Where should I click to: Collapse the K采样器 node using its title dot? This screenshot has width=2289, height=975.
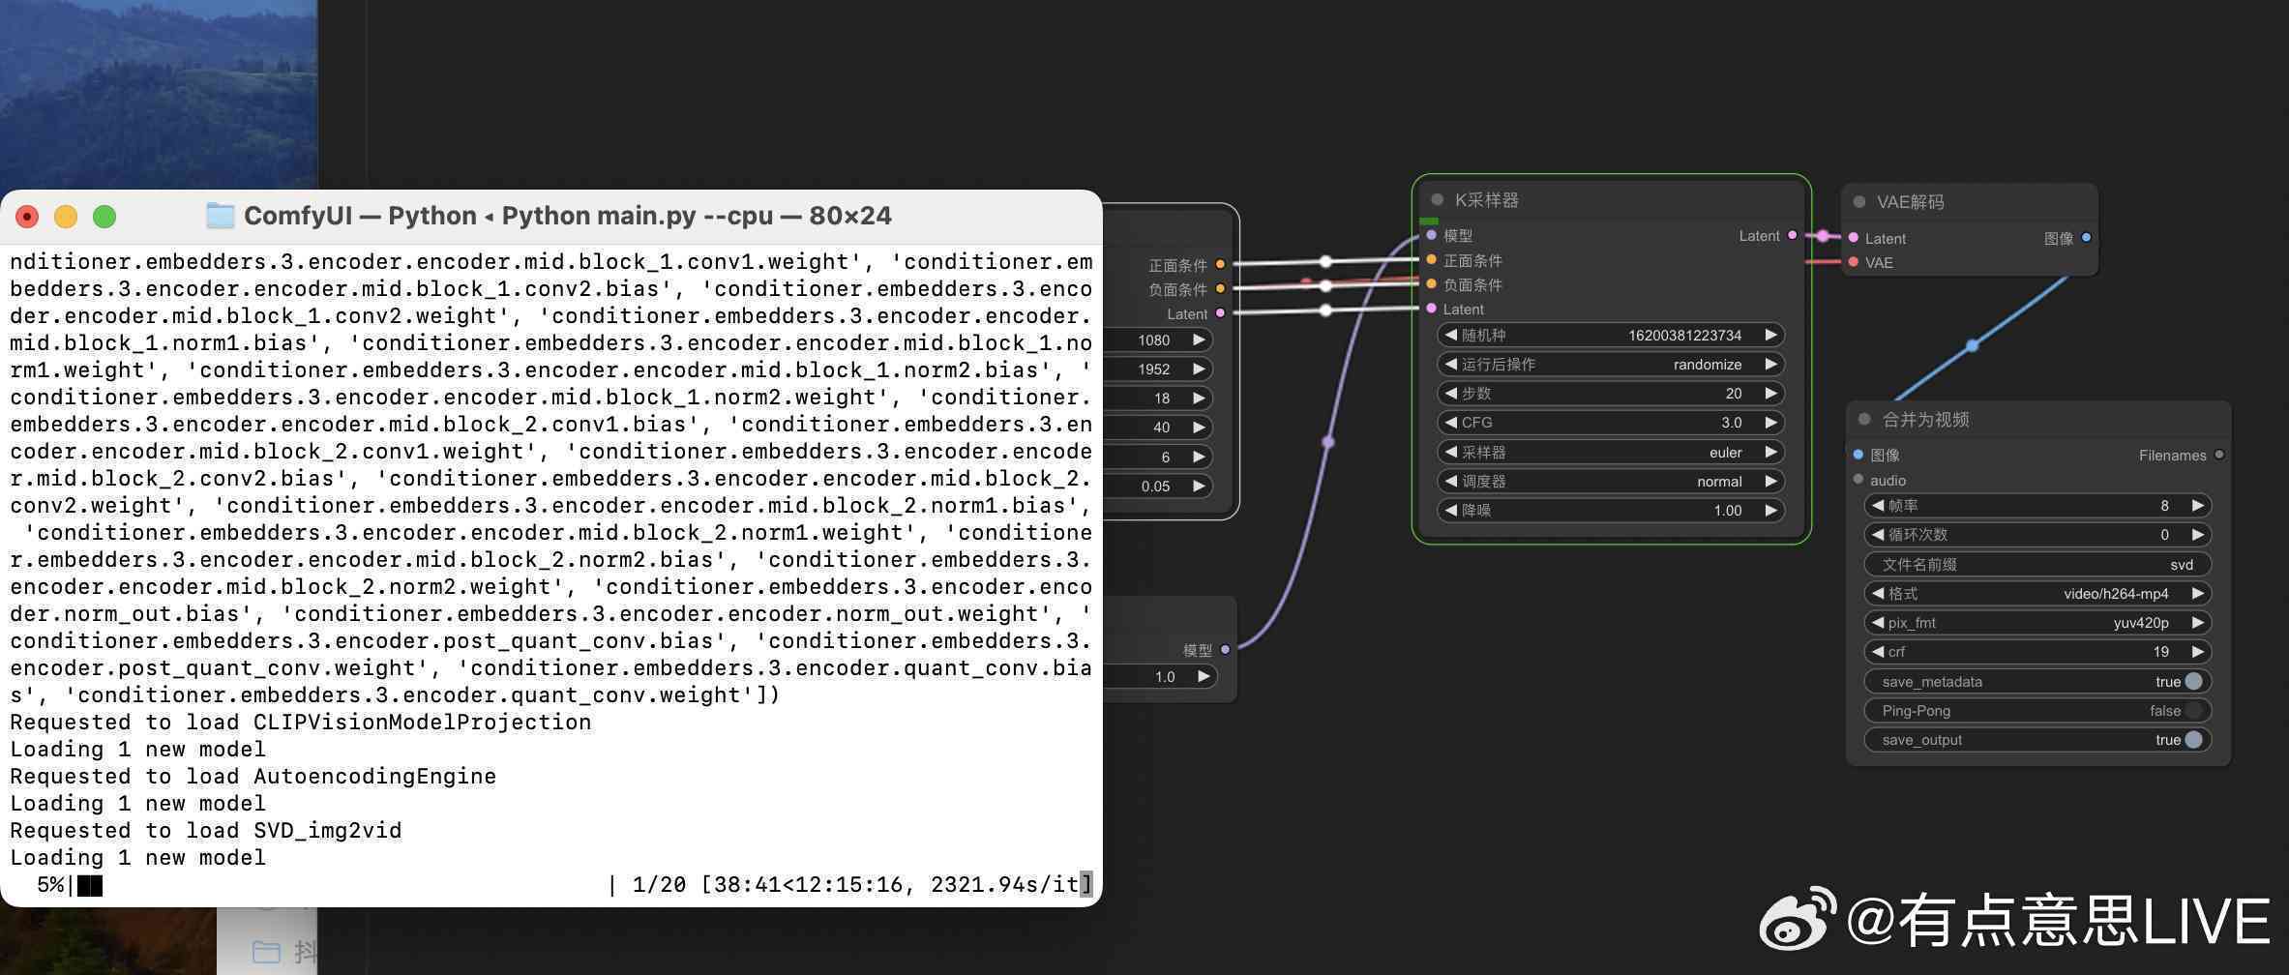click(x=1437, y=200)
